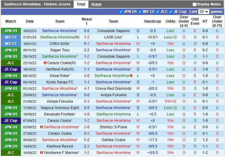Click Cerezo Osaka in the 07/09/22 row
Screen dimensions: 225x157
pos(60,121)
